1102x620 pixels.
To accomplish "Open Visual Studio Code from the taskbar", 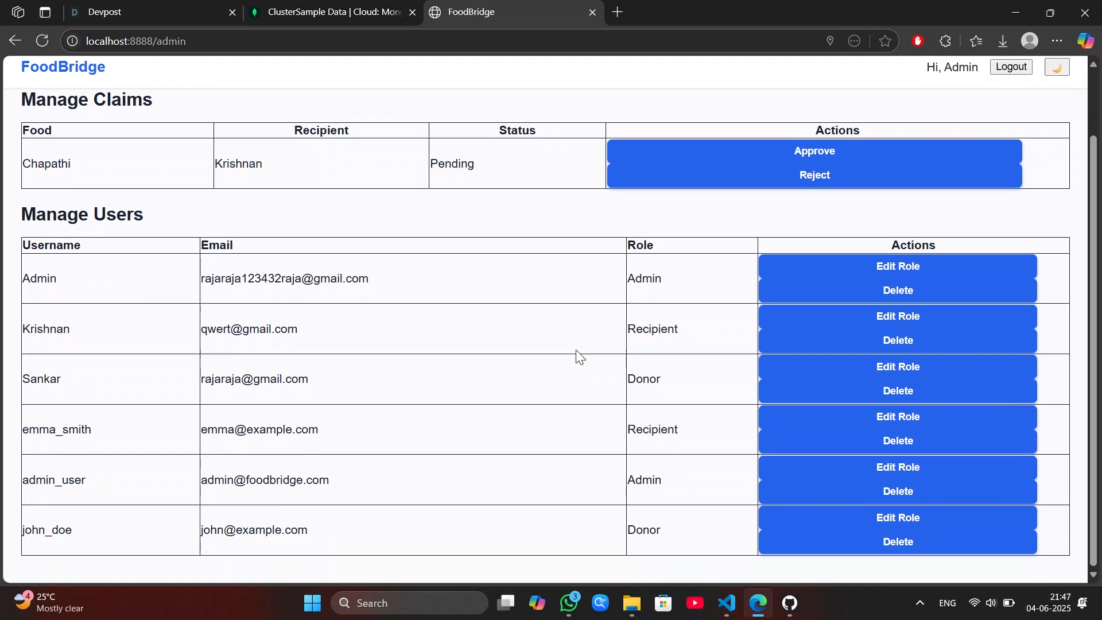I will pos(726,603).
